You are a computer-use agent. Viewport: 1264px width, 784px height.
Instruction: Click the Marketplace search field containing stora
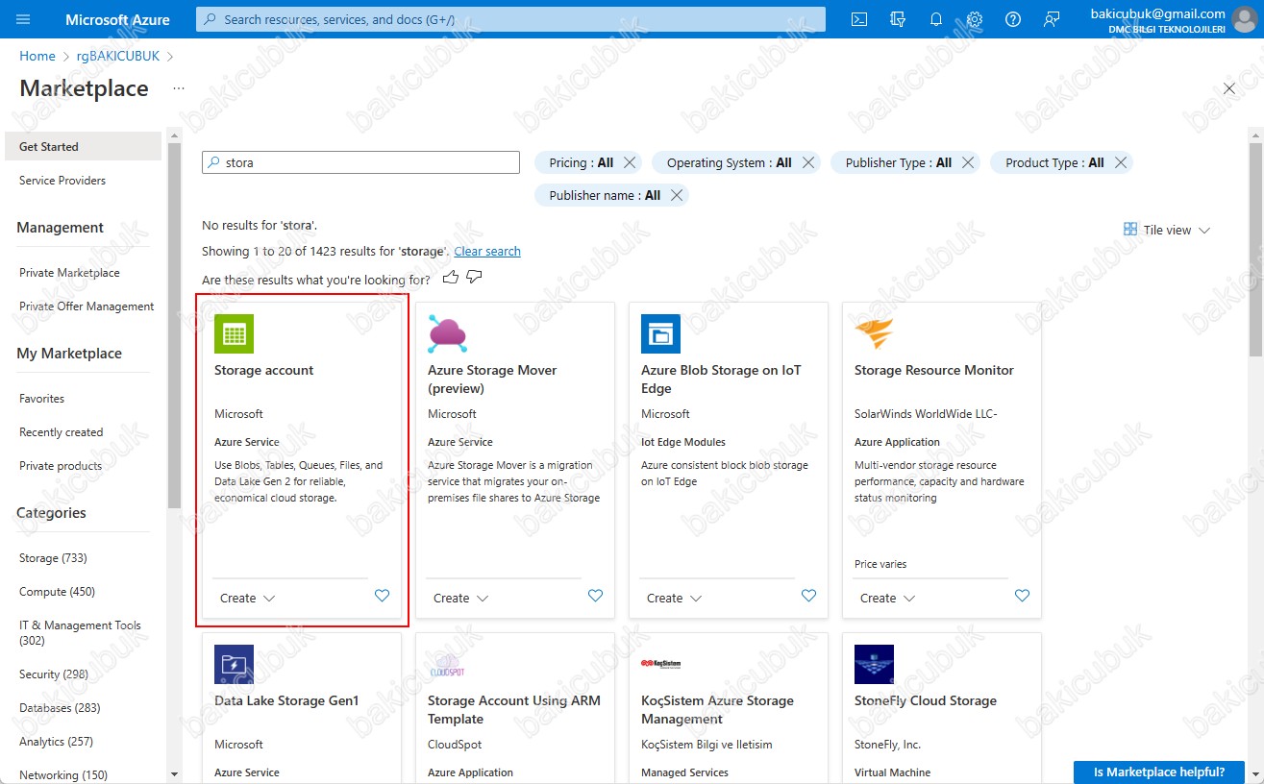coord(360,162)
